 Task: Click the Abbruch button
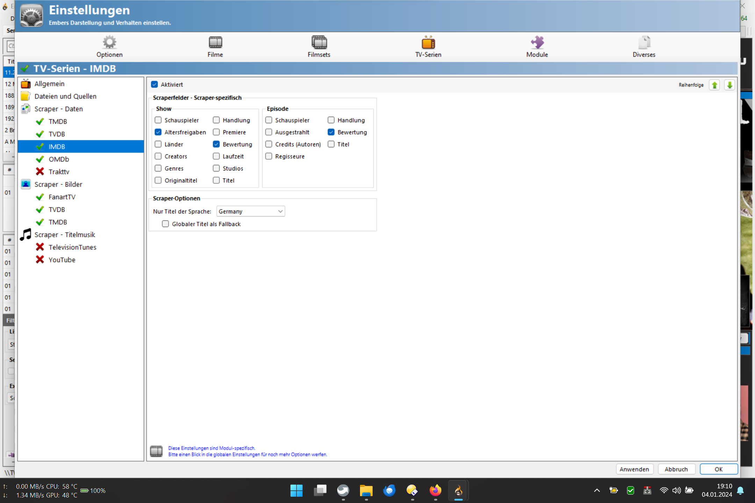pyautogui.click(x=676, y=469)
